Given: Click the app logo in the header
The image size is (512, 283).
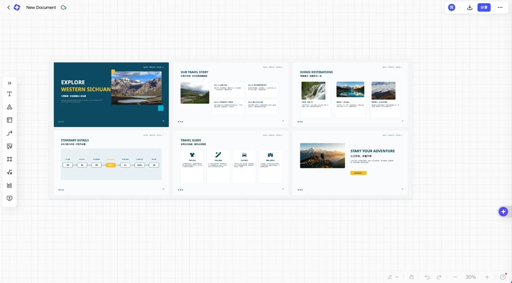Looking at the screenshot, I should pos(17,7).
